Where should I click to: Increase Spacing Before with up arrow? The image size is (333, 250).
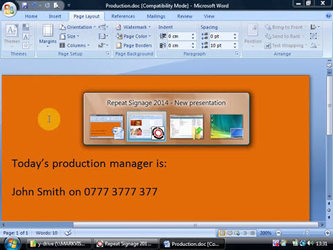pyautogui.click(x=235, y=35)
